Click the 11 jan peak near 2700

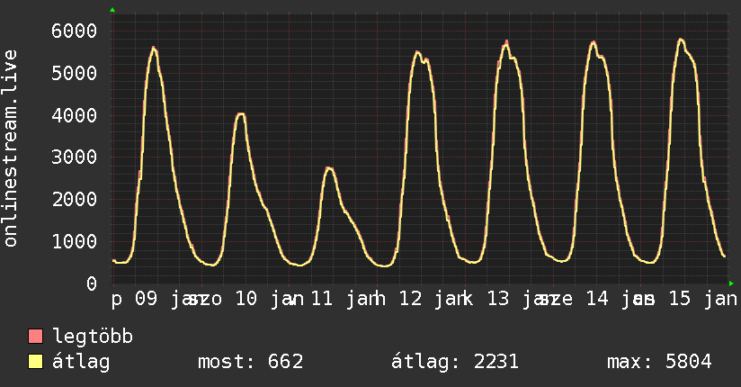(329, 168)
